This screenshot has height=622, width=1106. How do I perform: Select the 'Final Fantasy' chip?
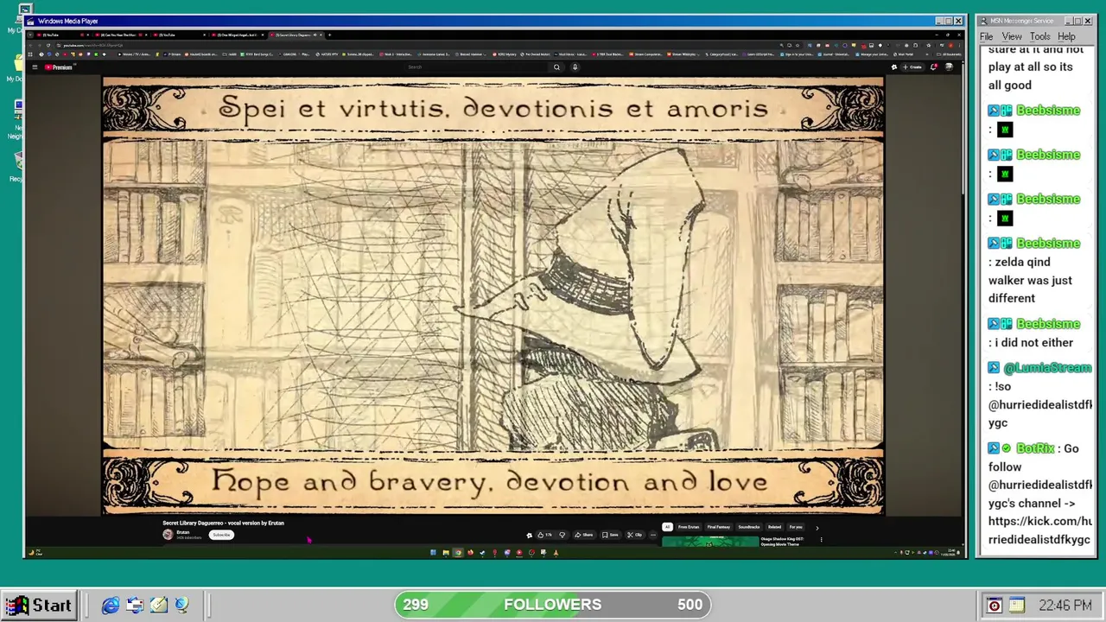click(x=719, y=527)
